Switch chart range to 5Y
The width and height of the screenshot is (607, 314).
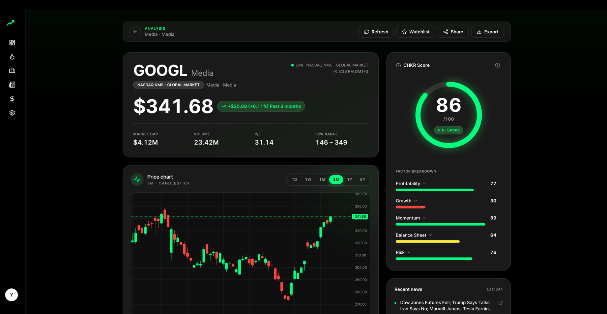point(363,180)
